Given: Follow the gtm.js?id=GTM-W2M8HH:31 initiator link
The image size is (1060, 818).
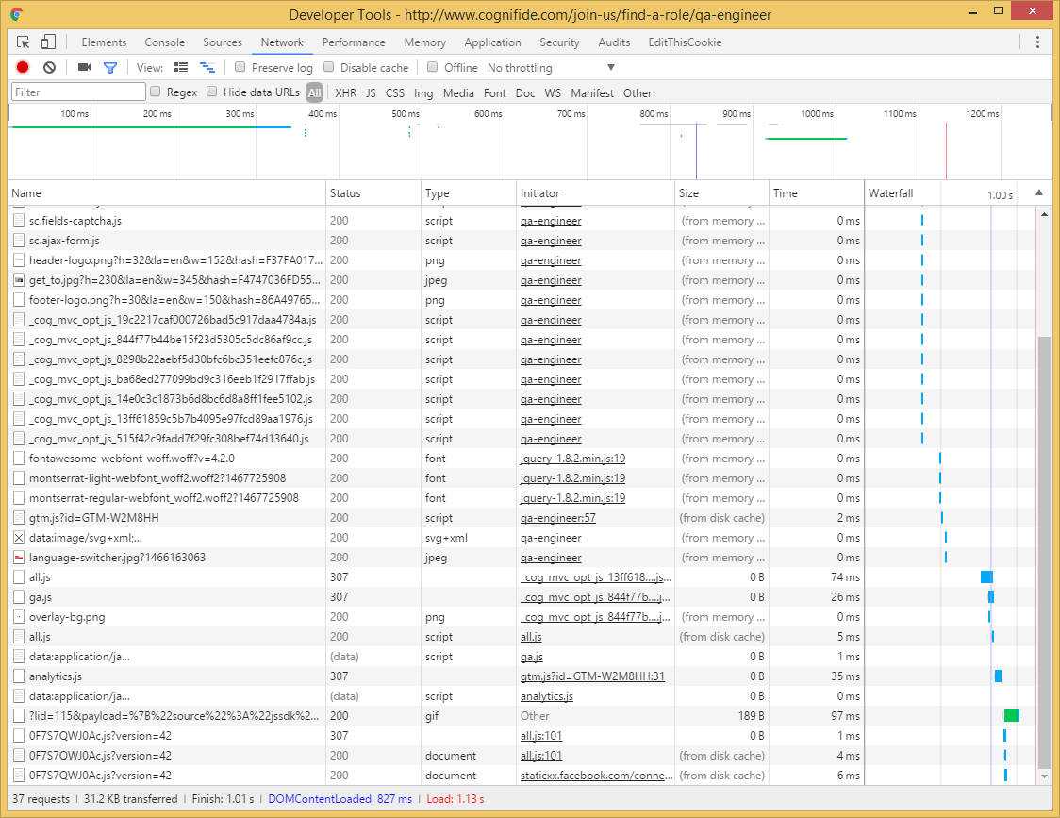Looking at the screenshot, I should (x=592, y=676).
